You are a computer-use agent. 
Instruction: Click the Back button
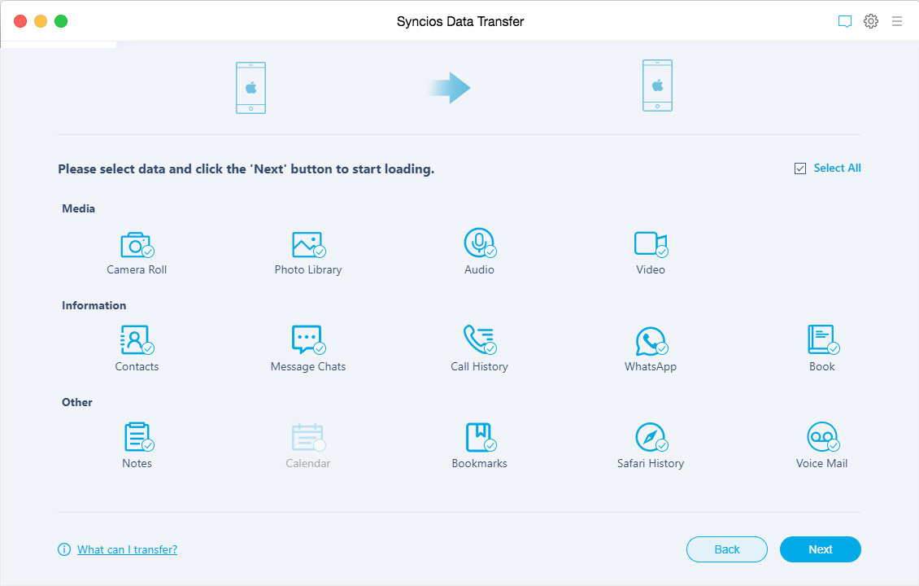(727, 549)
